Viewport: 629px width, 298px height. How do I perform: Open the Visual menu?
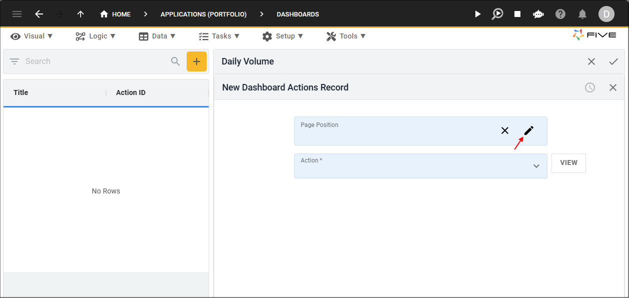[x=32, y=36]
